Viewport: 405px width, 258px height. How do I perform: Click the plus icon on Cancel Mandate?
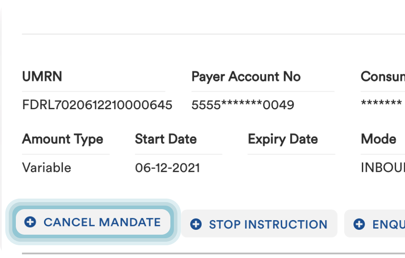30,222
